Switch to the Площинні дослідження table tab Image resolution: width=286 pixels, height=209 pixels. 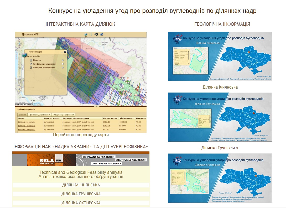pos(63,115)
